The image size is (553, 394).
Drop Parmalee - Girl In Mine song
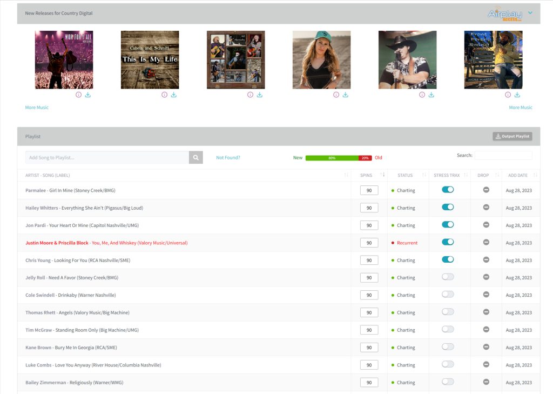click(x=486, y=190)
